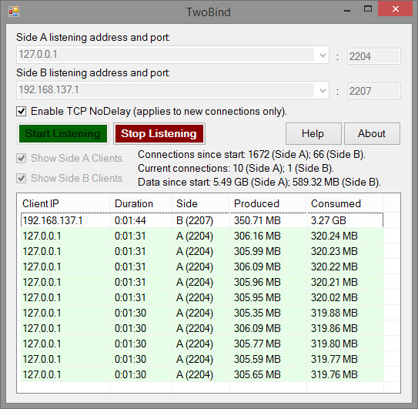The height and width of the screenshot is (409, 418).
Task: Select row with 305.59 MB produced
Action: point(202,359)
